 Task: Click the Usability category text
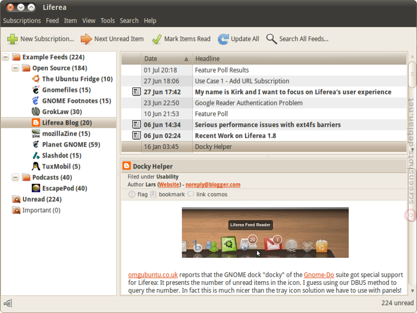coord(167,177)
